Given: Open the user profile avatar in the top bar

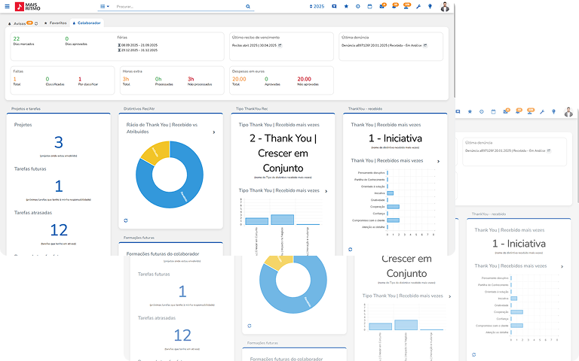Looking at the screenshot, I should click(445, 6).
